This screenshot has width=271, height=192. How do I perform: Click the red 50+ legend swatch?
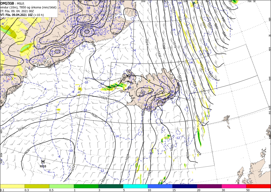point(259,186)
